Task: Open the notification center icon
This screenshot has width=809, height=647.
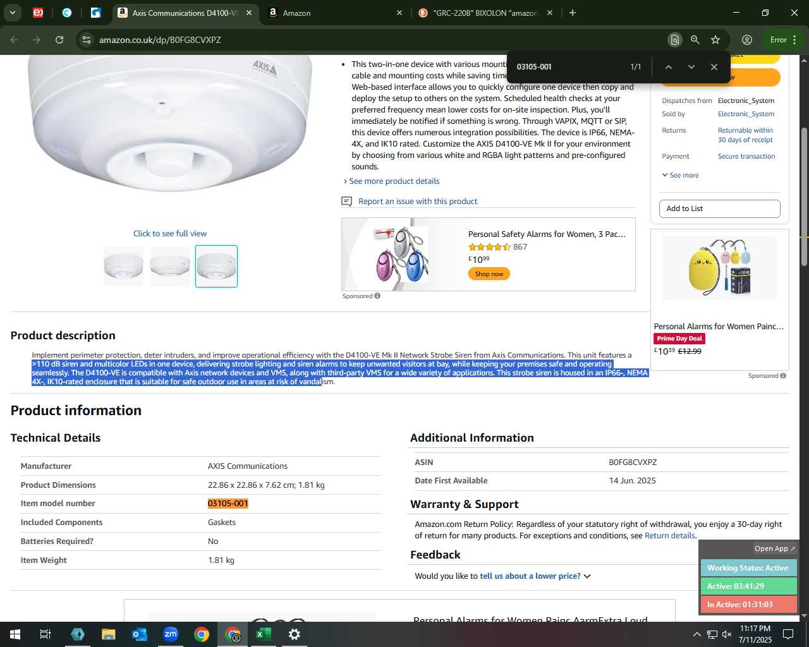Action: click(788, 634)
